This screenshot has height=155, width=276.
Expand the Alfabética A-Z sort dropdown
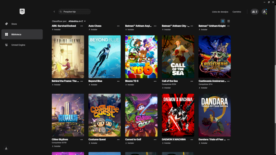pyautogui.click(x=77, y=21)
